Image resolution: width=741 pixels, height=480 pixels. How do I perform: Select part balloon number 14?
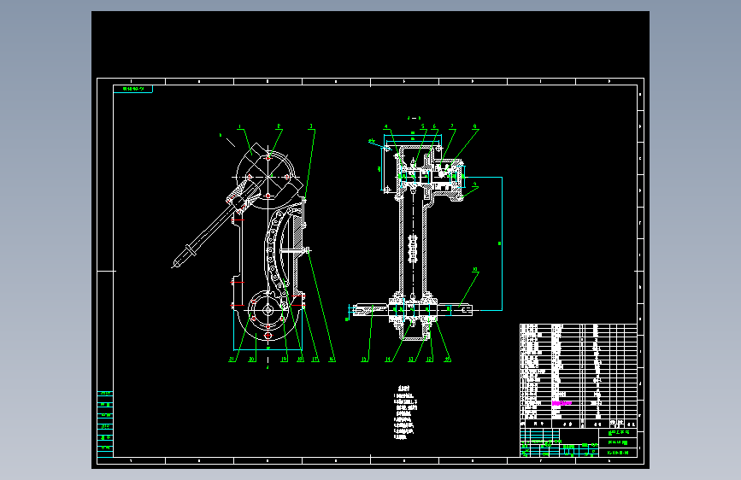(389, 360)
